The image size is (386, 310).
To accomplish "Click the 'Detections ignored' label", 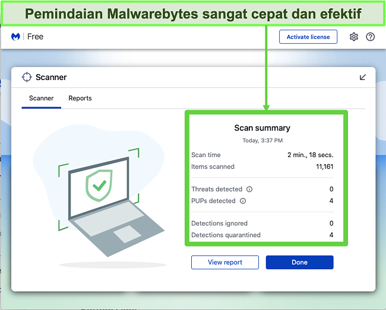I will pos(219,223).
